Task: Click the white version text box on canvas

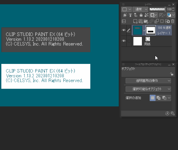Action: [46, 76]
